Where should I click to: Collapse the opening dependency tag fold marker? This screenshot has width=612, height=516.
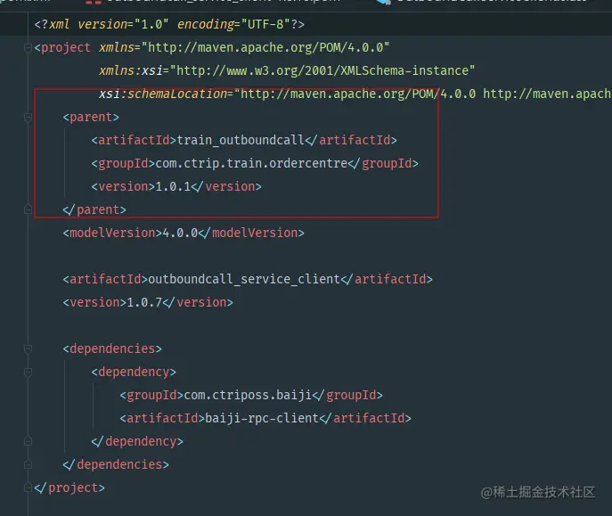tap(28, 373)
